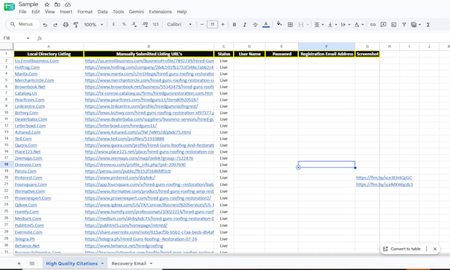The height and width of the screenshot is (270, 450).
Task: Decrease decimal places
Action: coord(134,24)
